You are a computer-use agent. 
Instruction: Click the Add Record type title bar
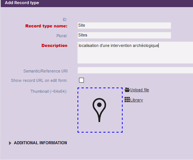pos(97,3)
